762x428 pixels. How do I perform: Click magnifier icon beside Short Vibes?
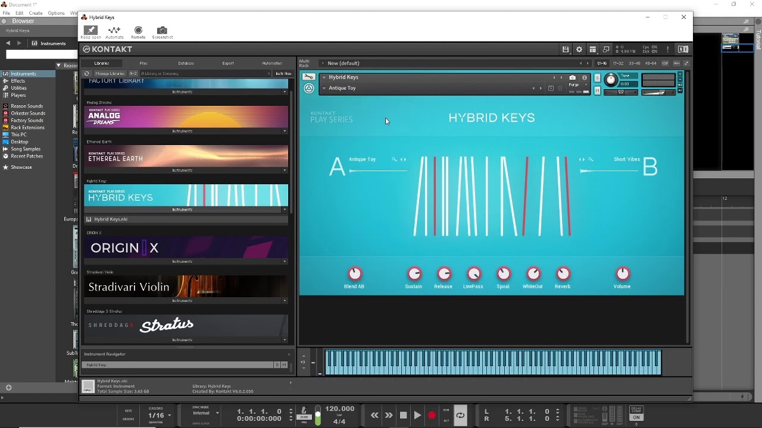point(591,159)
